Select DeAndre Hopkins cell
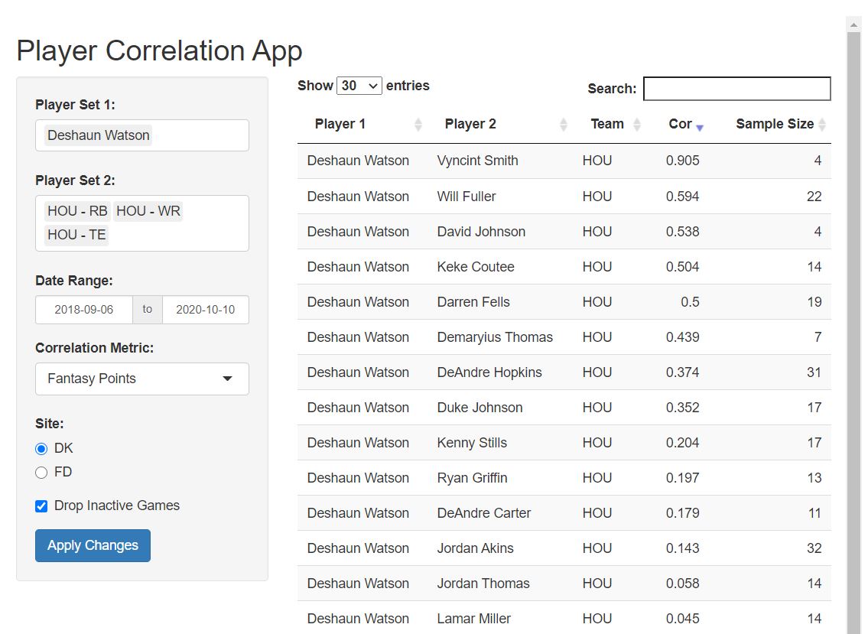 [489, 372]
